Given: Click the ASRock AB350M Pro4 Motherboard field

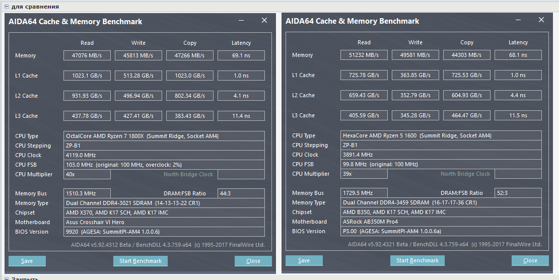Looking at the screenshot, I should click(x=441, y=222).
